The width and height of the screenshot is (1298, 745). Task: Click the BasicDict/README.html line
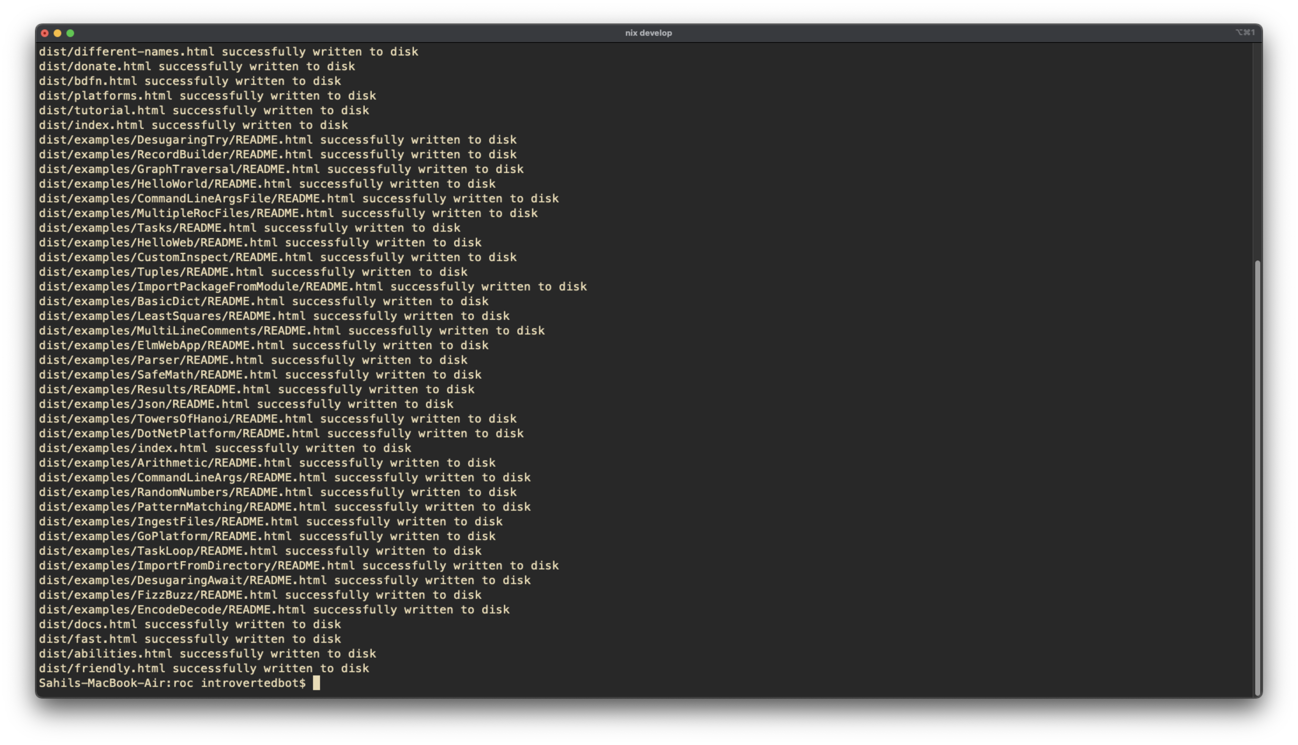(263, 301)
